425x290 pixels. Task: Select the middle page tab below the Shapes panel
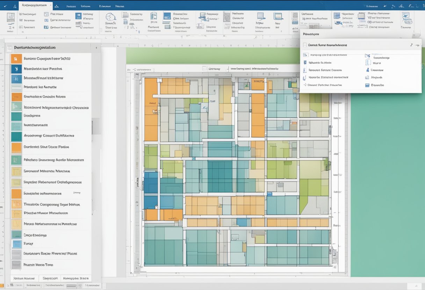(50, 278)
